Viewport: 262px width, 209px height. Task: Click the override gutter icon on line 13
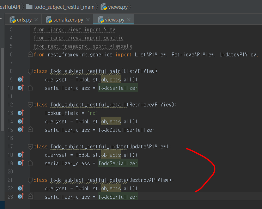(x=21, y=113)
